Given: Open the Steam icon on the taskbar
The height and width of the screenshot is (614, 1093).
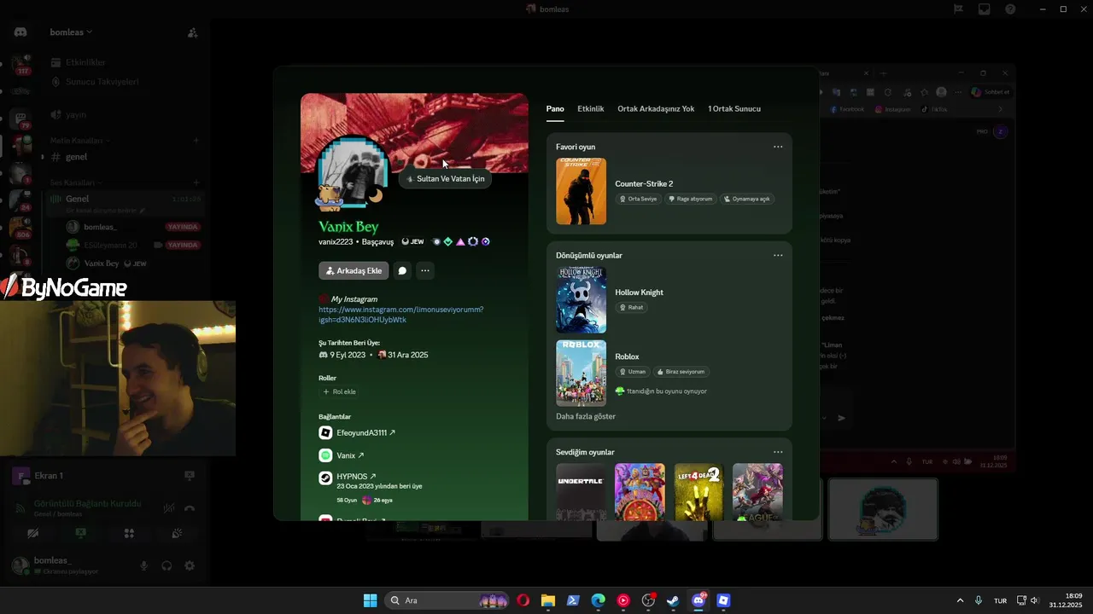Looking at the screenshot, I should pyautogui.click(x=673, y=600).
